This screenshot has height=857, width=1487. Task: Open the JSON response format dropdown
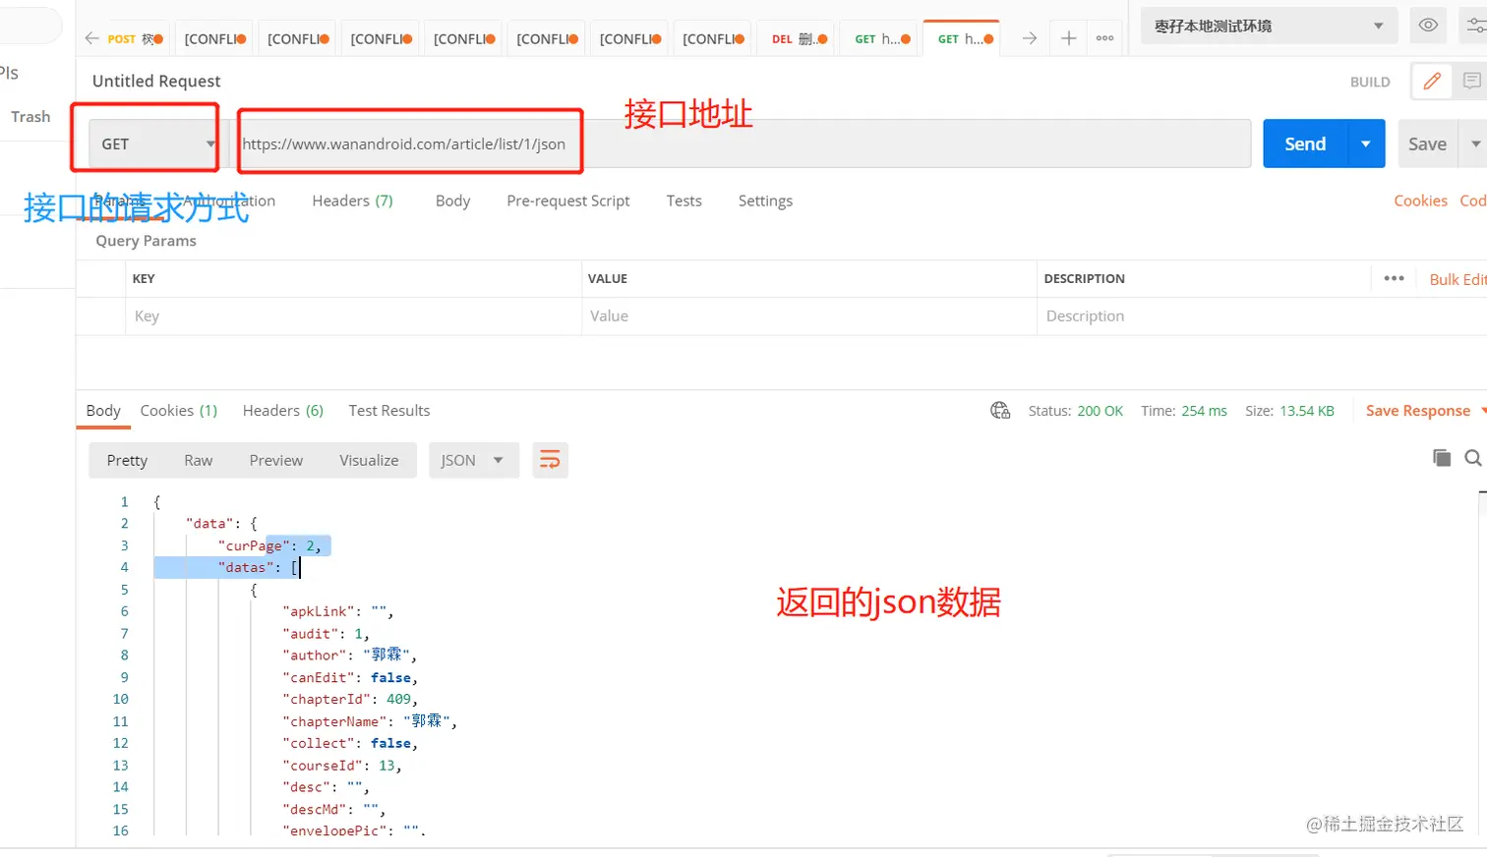[473, 460]
